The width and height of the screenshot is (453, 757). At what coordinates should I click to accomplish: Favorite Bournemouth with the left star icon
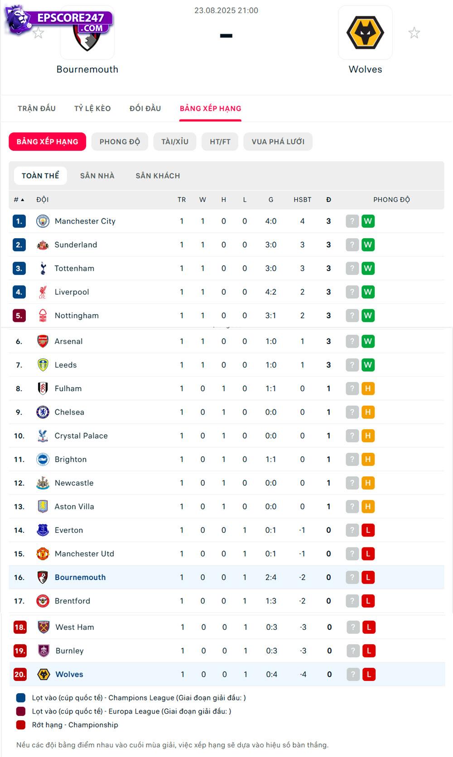39,33
